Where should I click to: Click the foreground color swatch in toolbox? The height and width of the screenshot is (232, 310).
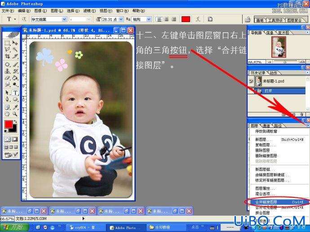coord(9,124)
